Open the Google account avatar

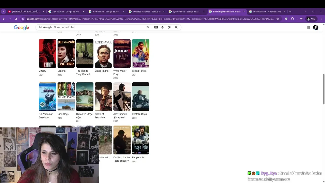(x=316, y=28)
